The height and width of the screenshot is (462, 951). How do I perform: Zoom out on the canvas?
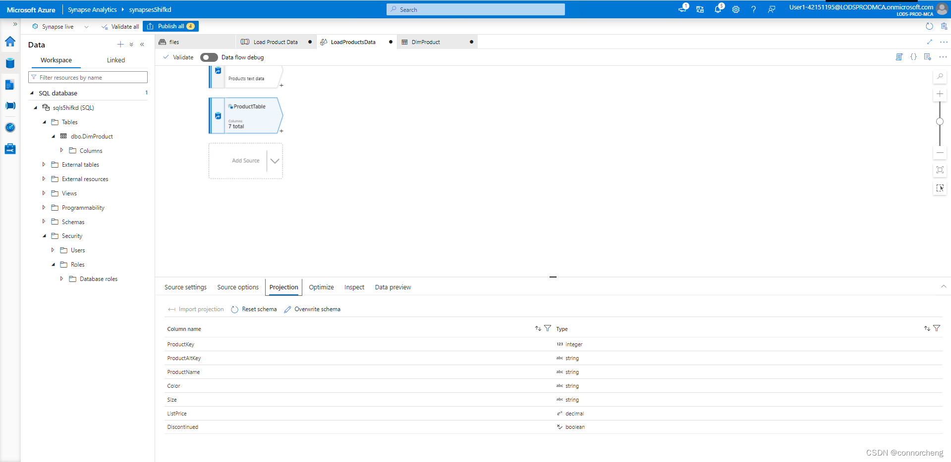(x=940, y=153)
